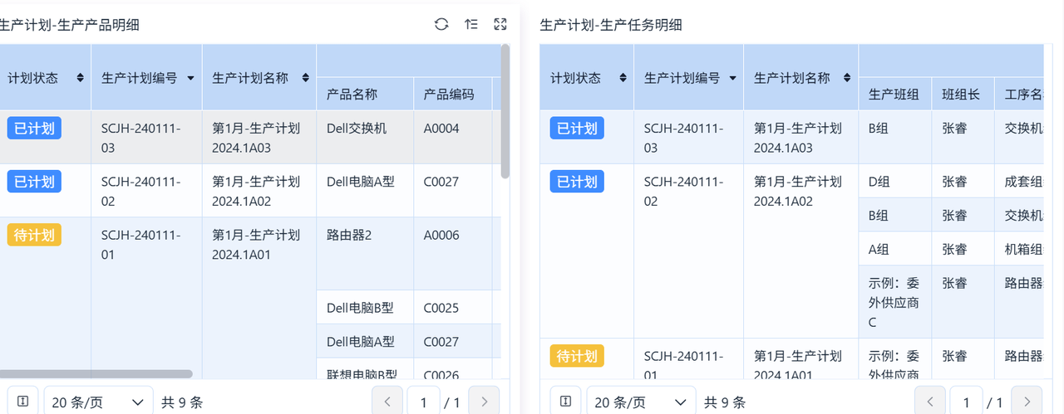
Task: Click 生产班组 column header
Action: pos(894,94)
